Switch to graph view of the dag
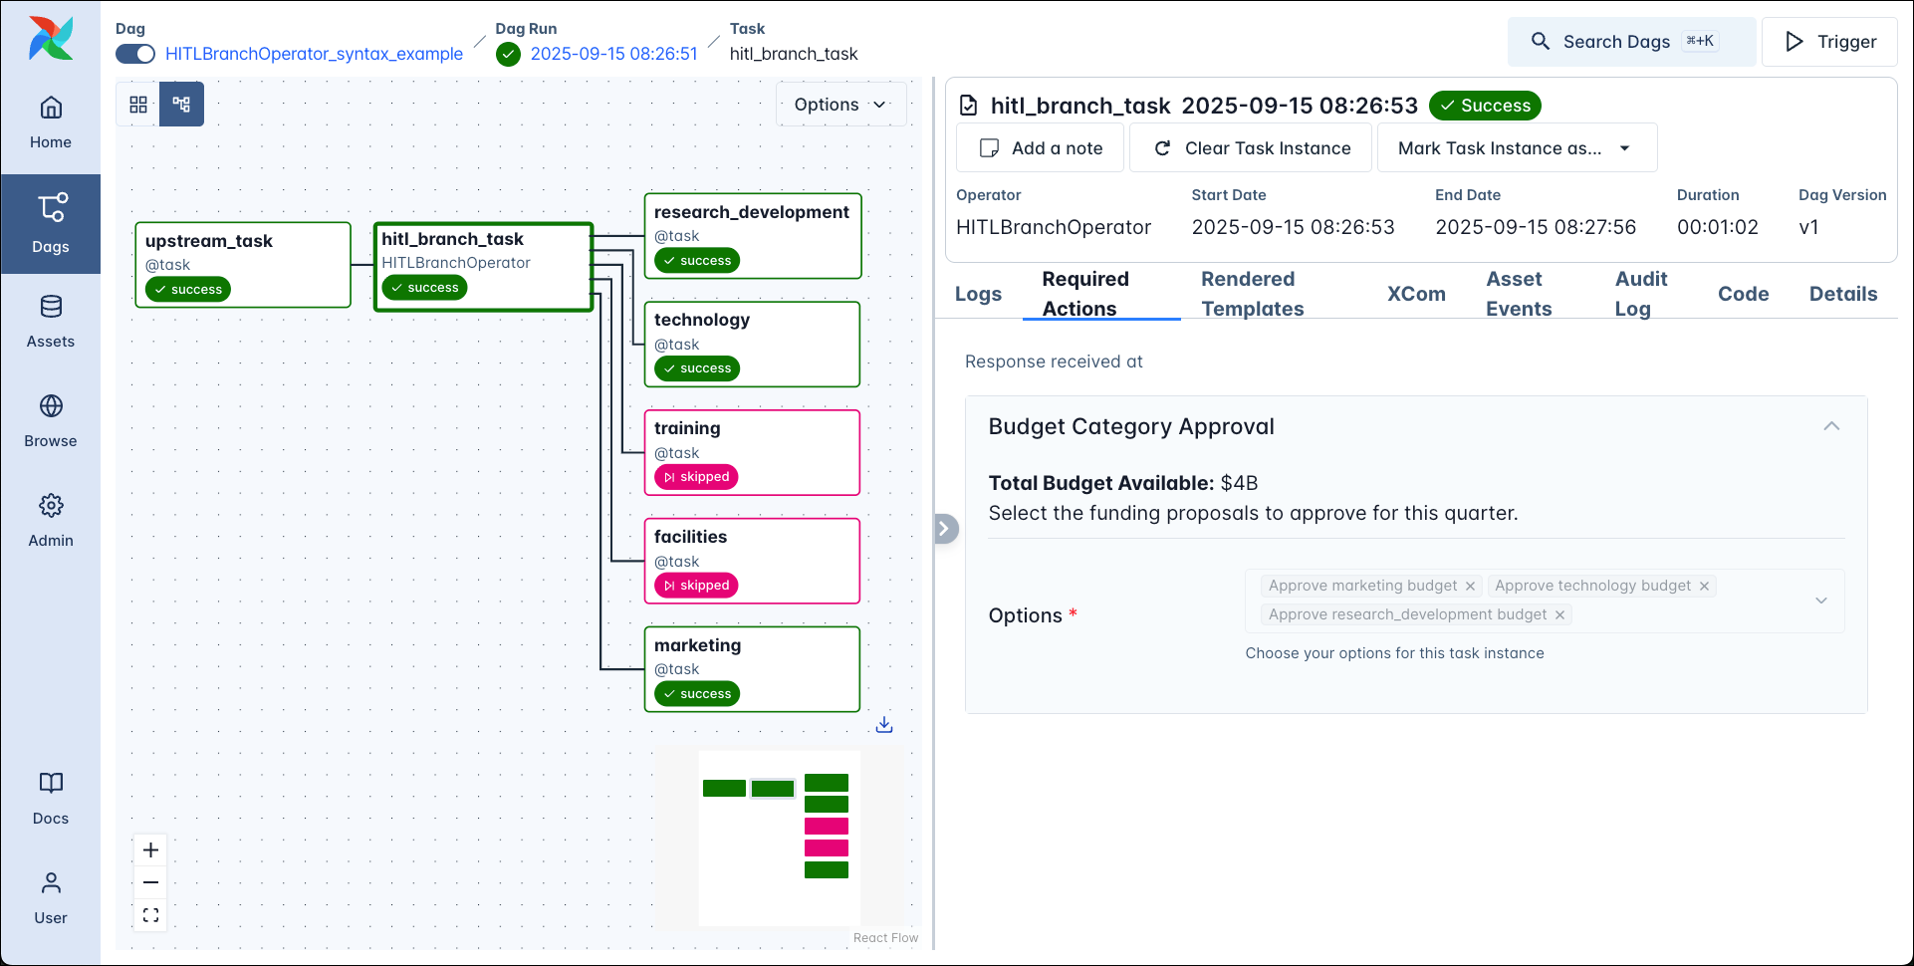This screenshot has width=1914, height=966. [x=181, y=104]
